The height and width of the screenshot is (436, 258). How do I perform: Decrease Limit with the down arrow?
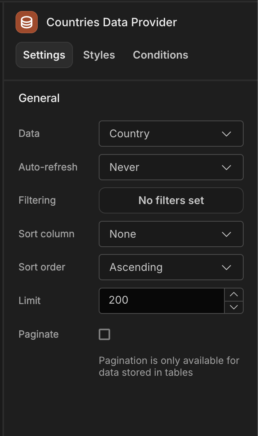coord(234,307)
